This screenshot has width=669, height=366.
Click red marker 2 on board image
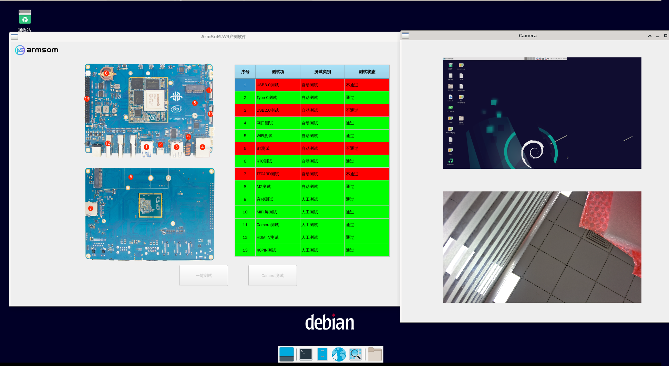tap(160, 145)
